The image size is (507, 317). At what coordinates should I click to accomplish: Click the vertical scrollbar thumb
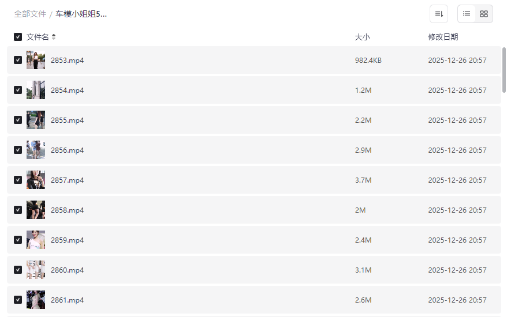point(504,69)
